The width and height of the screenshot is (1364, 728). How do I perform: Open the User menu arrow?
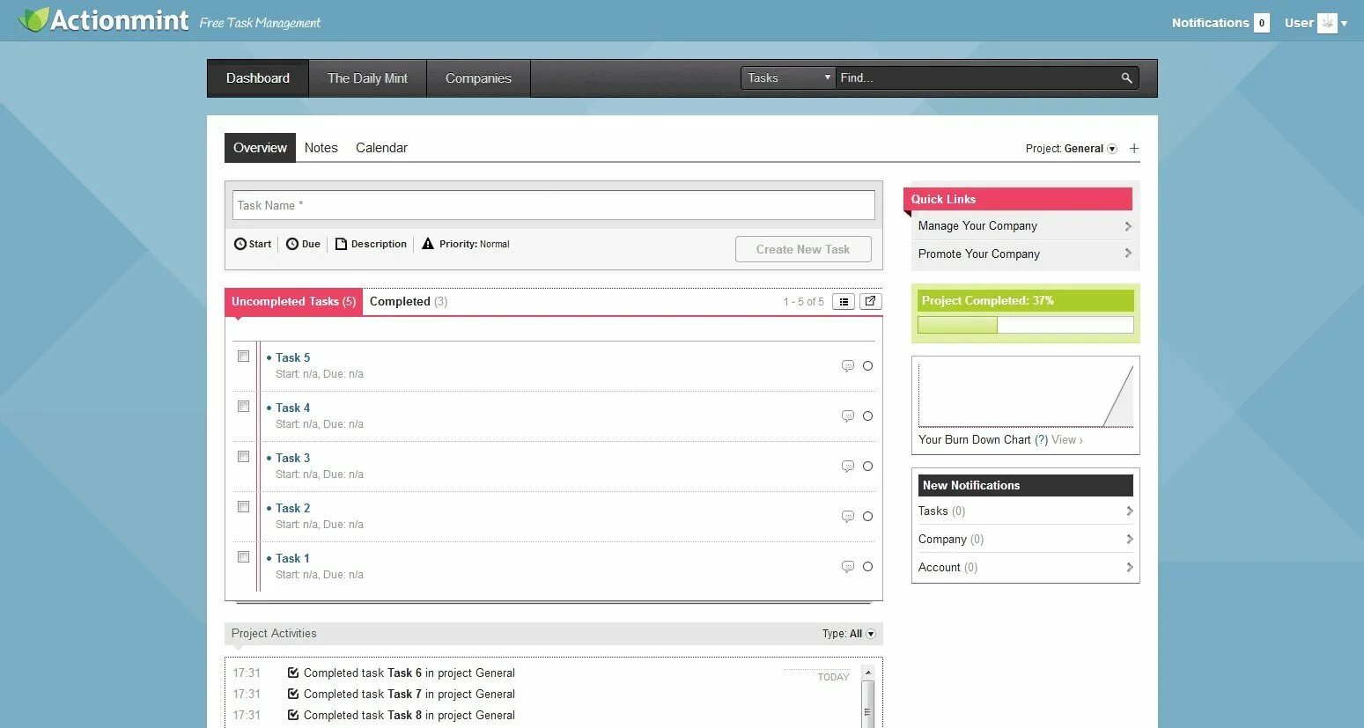[1344, 24]
